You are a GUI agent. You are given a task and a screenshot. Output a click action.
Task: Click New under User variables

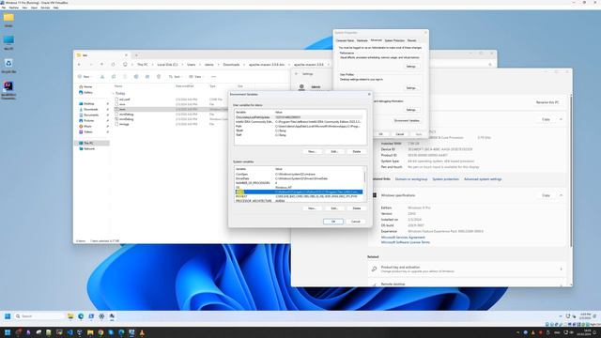tap(312, 152)
